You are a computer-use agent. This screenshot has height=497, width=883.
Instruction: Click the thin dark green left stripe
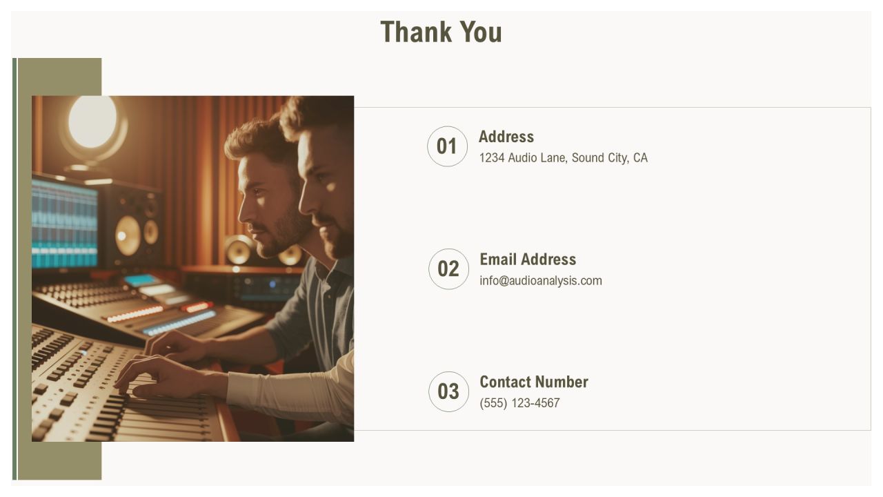pos(14,269)
